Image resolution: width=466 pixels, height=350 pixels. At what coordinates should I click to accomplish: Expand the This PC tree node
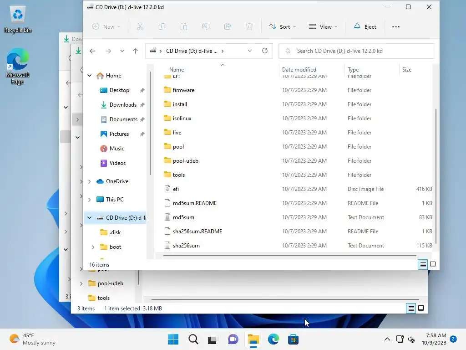90,200
